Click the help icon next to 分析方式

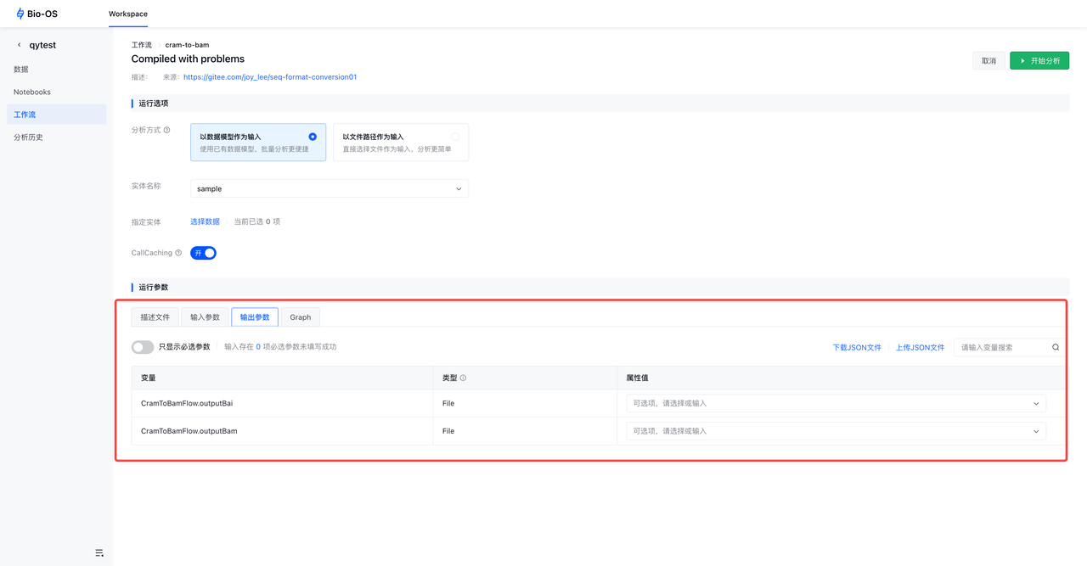(x=166, y=130)
